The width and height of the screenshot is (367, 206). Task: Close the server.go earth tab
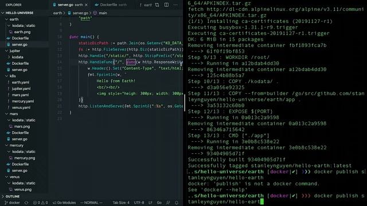tap(87, 5)
